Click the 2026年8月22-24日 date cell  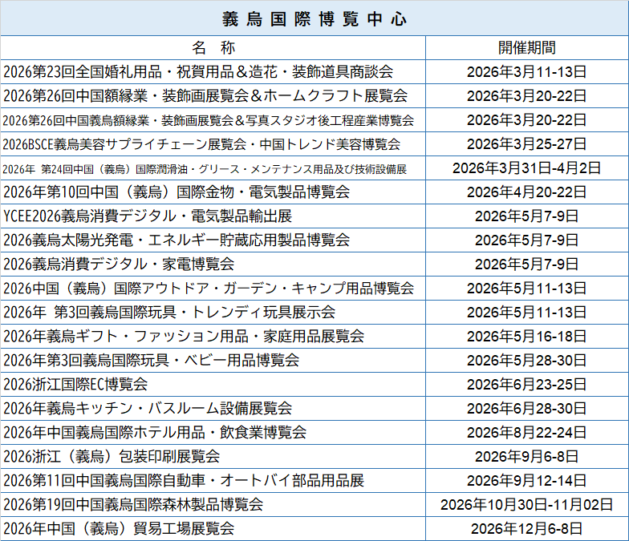click(x=526, y=433)
